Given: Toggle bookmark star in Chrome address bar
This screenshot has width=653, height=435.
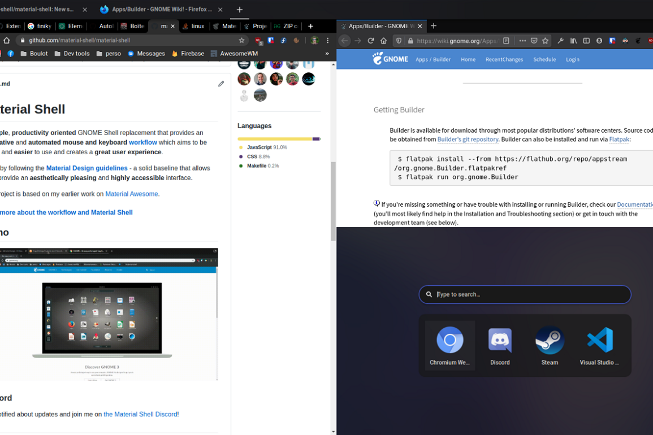Looking at the screenshot, I should 241,41.
